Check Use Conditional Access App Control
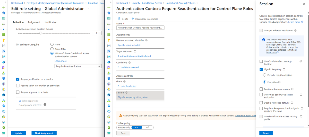309x137 pixels. click(261, 61)
